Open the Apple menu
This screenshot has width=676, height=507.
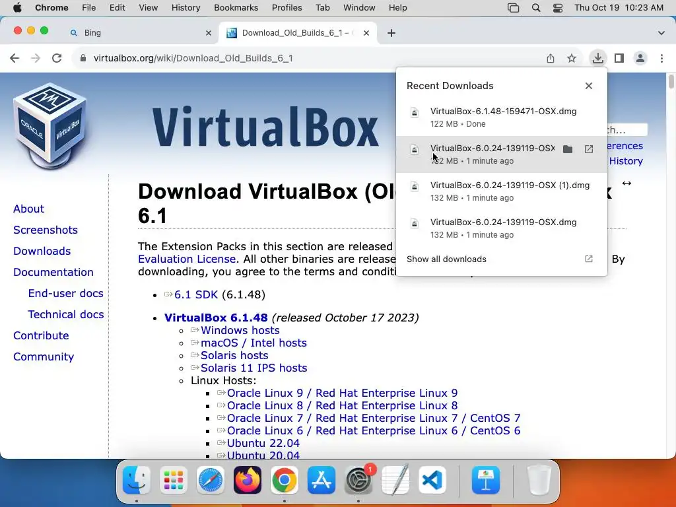[x=17, y=8]
